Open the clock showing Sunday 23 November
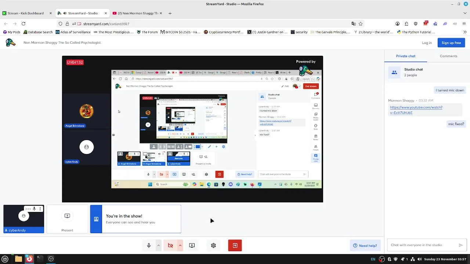This screenshot has width=470, height=264. tap(445, 259)
